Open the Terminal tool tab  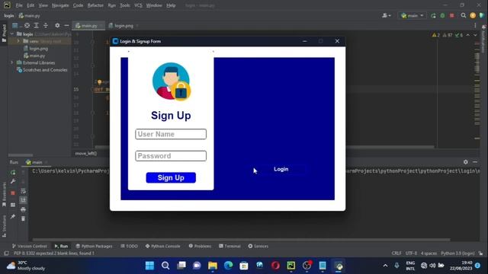(x=230, y=246)
